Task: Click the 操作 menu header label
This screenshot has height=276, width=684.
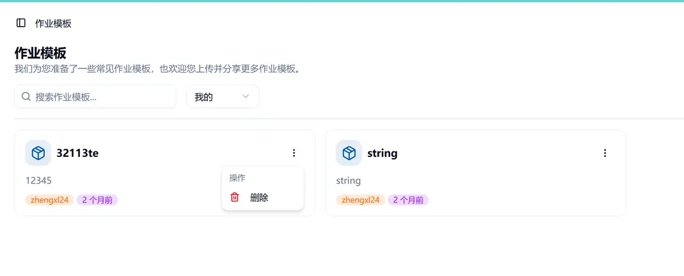Action: pos(237,178)
